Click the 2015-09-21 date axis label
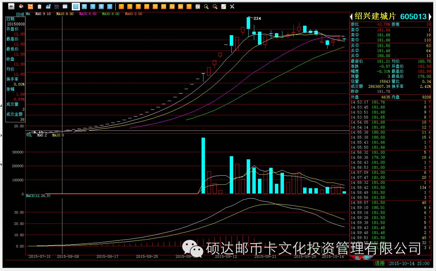The height and width of the screenshot is (271, 436). 265,256
